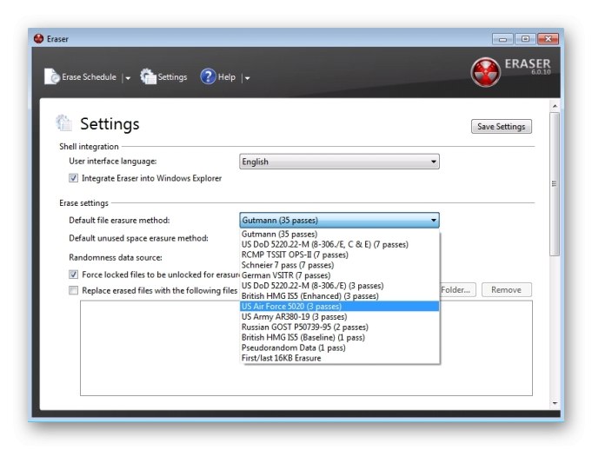The height and width of the screenshot is (450, 592).
Task: Enable Replace erased files with following files
Action: [73, 290]
